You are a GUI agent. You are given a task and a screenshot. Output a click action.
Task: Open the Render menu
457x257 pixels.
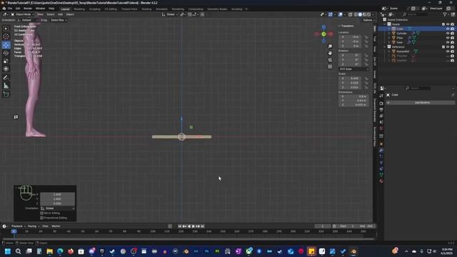coord(28,9)
